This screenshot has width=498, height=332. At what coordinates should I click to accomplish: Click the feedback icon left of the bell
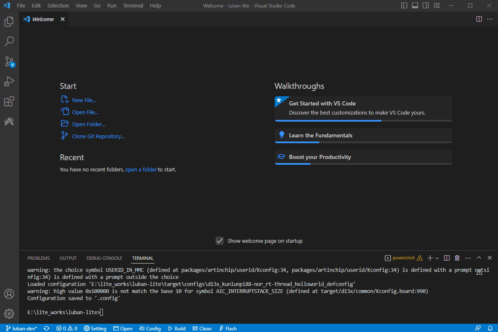point(478,328)
